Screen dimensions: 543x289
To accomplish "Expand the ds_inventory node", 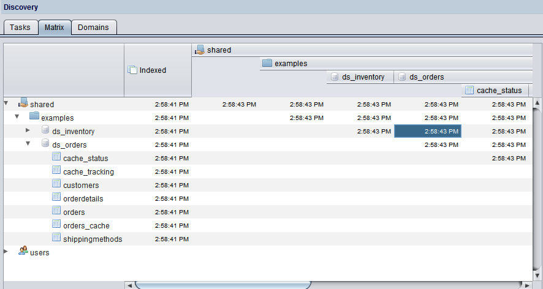I will 28,130.
